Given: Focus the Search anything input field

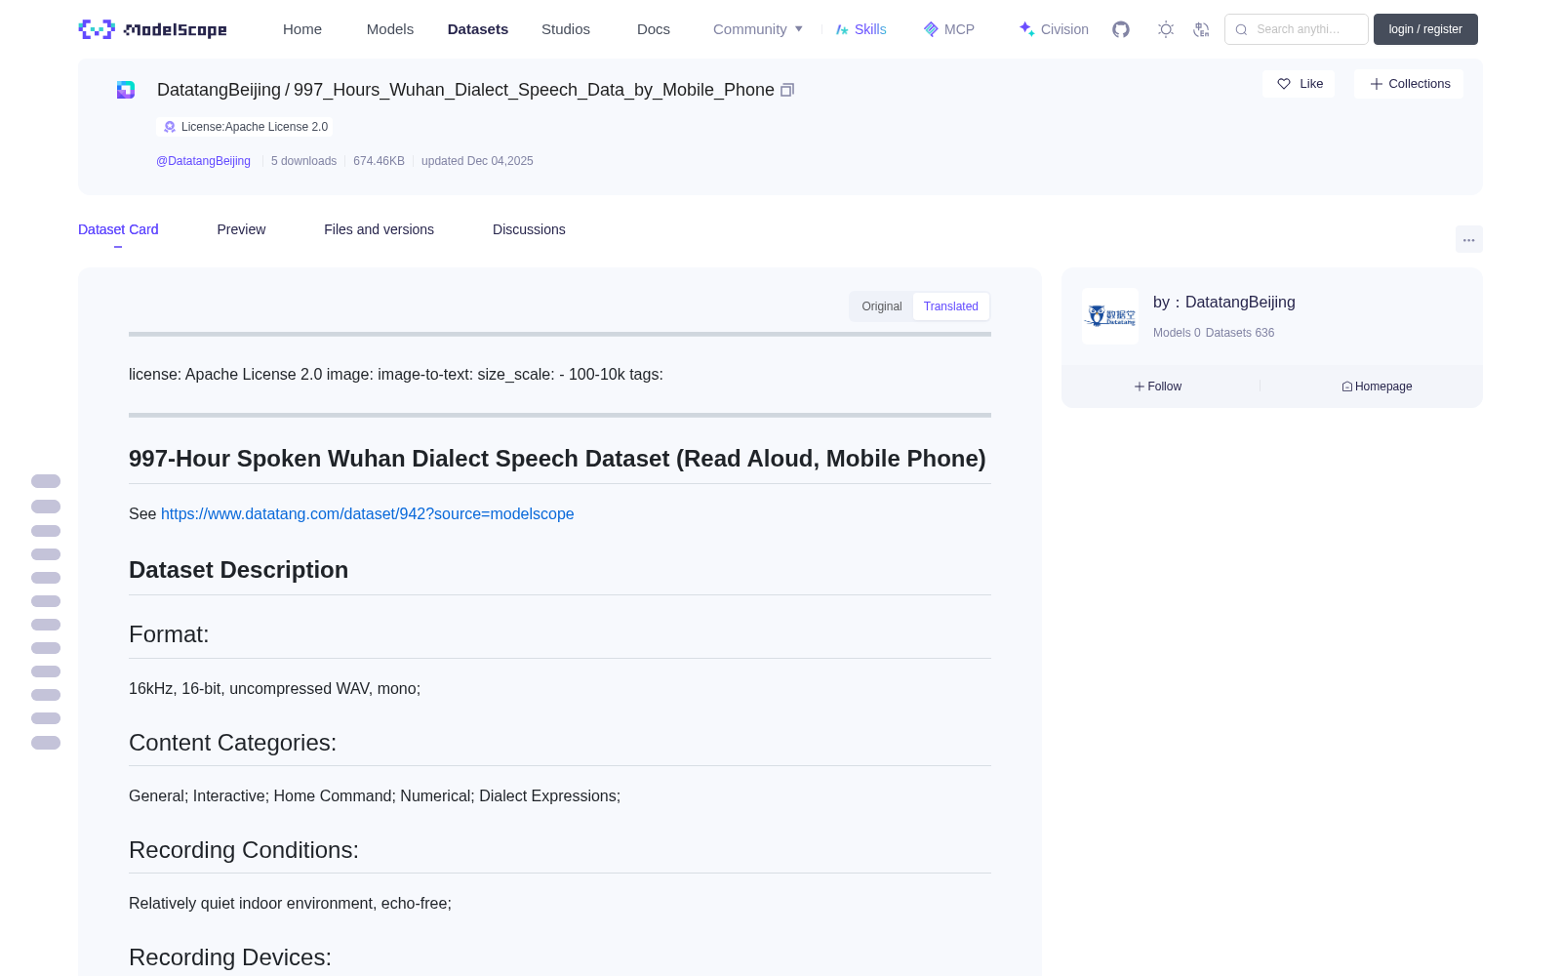Looking at the screenshot, I should tap(1297, 29).
